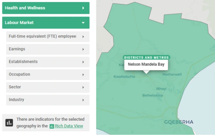
Task: Click the Nelson Mandela Bay map tooltip
Action: [x=146, y=65]
